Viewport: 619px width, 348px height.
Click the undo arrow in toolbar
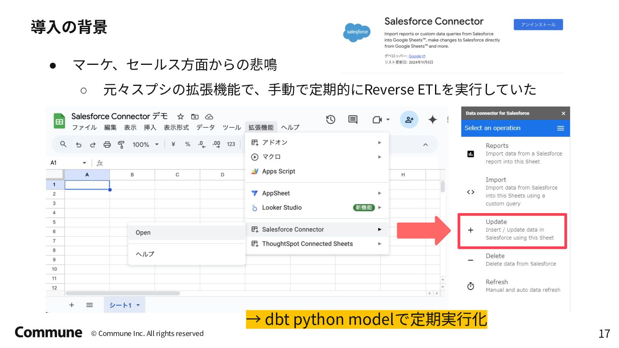coord(78,145)
